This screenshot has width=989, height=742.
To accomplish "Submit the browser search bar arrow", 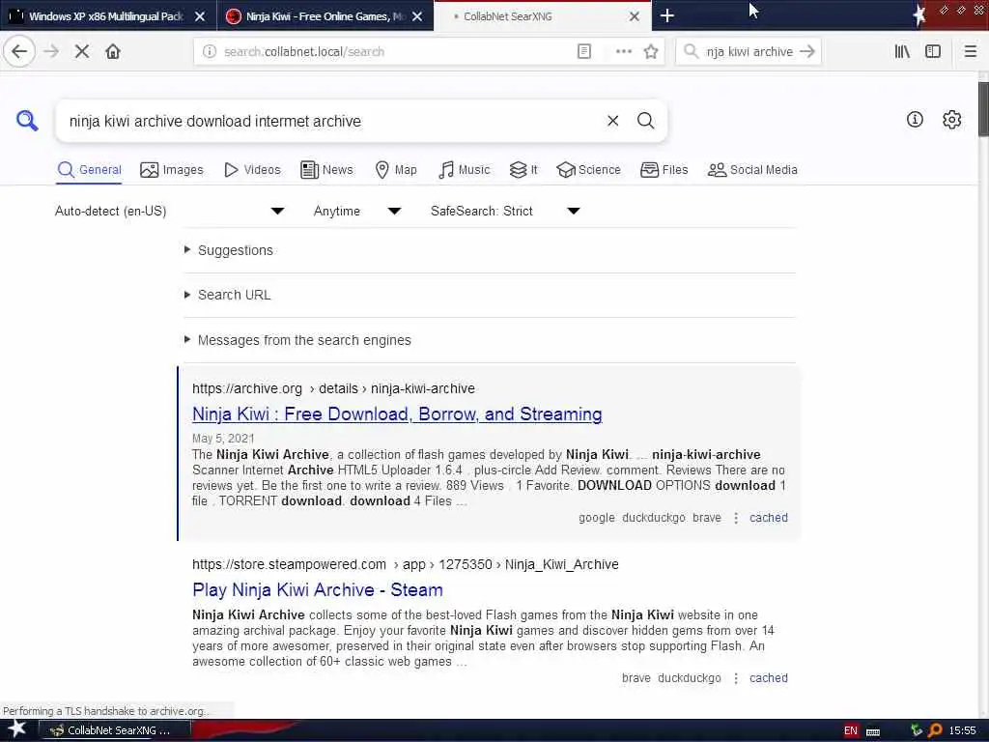I will click(806, 52).
